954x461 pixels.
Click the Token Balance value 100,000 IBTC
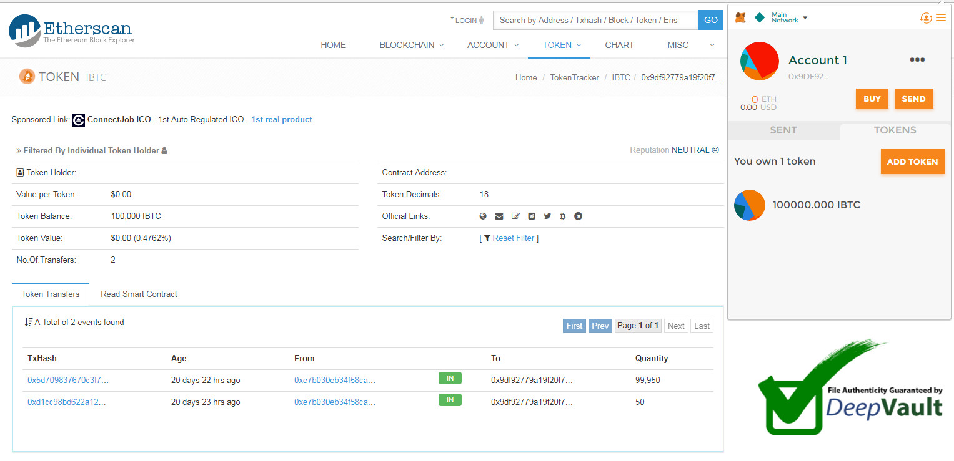(136, 216)
